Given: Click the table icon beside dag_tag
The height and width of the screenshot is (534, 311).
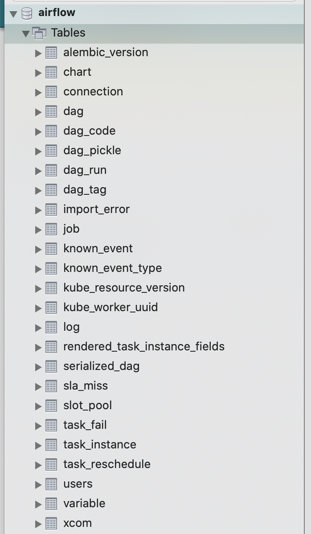Looking at the screenshot, I should click(51, 190).
